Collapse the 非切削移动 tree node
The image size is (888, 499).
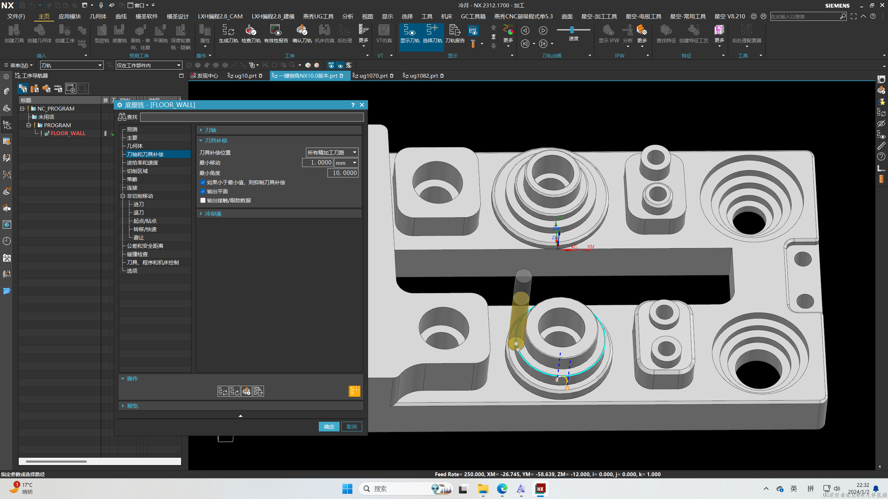tap(122, 196)
